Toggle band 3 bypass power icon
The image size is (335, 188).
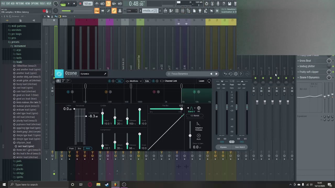[154, 92]
